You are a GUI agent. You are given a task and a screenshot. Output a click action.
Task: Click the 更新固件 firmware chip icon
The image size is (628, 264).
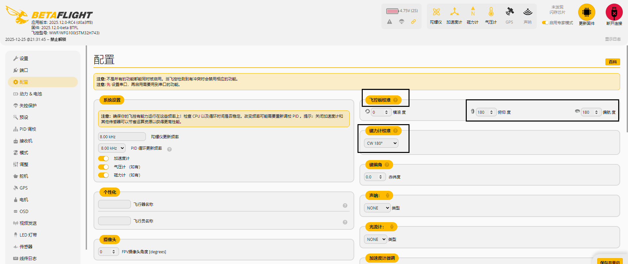click(x=586, y=12)
